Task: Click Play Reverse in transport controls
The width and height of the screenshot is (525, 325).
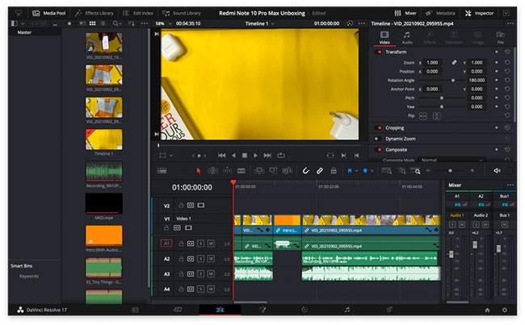Action: [x=233, y=156]
